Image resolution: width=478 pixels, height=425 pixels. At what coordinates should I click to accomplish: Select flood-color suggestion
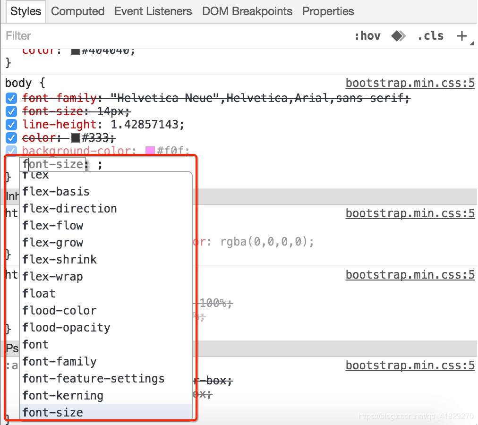tap(106, 311)
